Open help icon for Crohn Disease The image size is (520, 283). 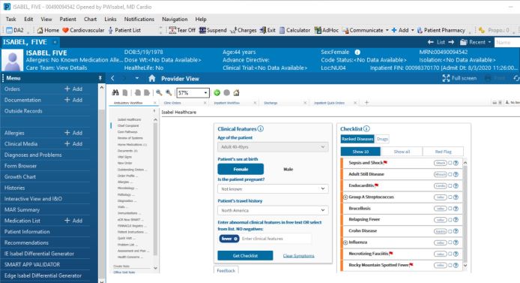[456, 231]
